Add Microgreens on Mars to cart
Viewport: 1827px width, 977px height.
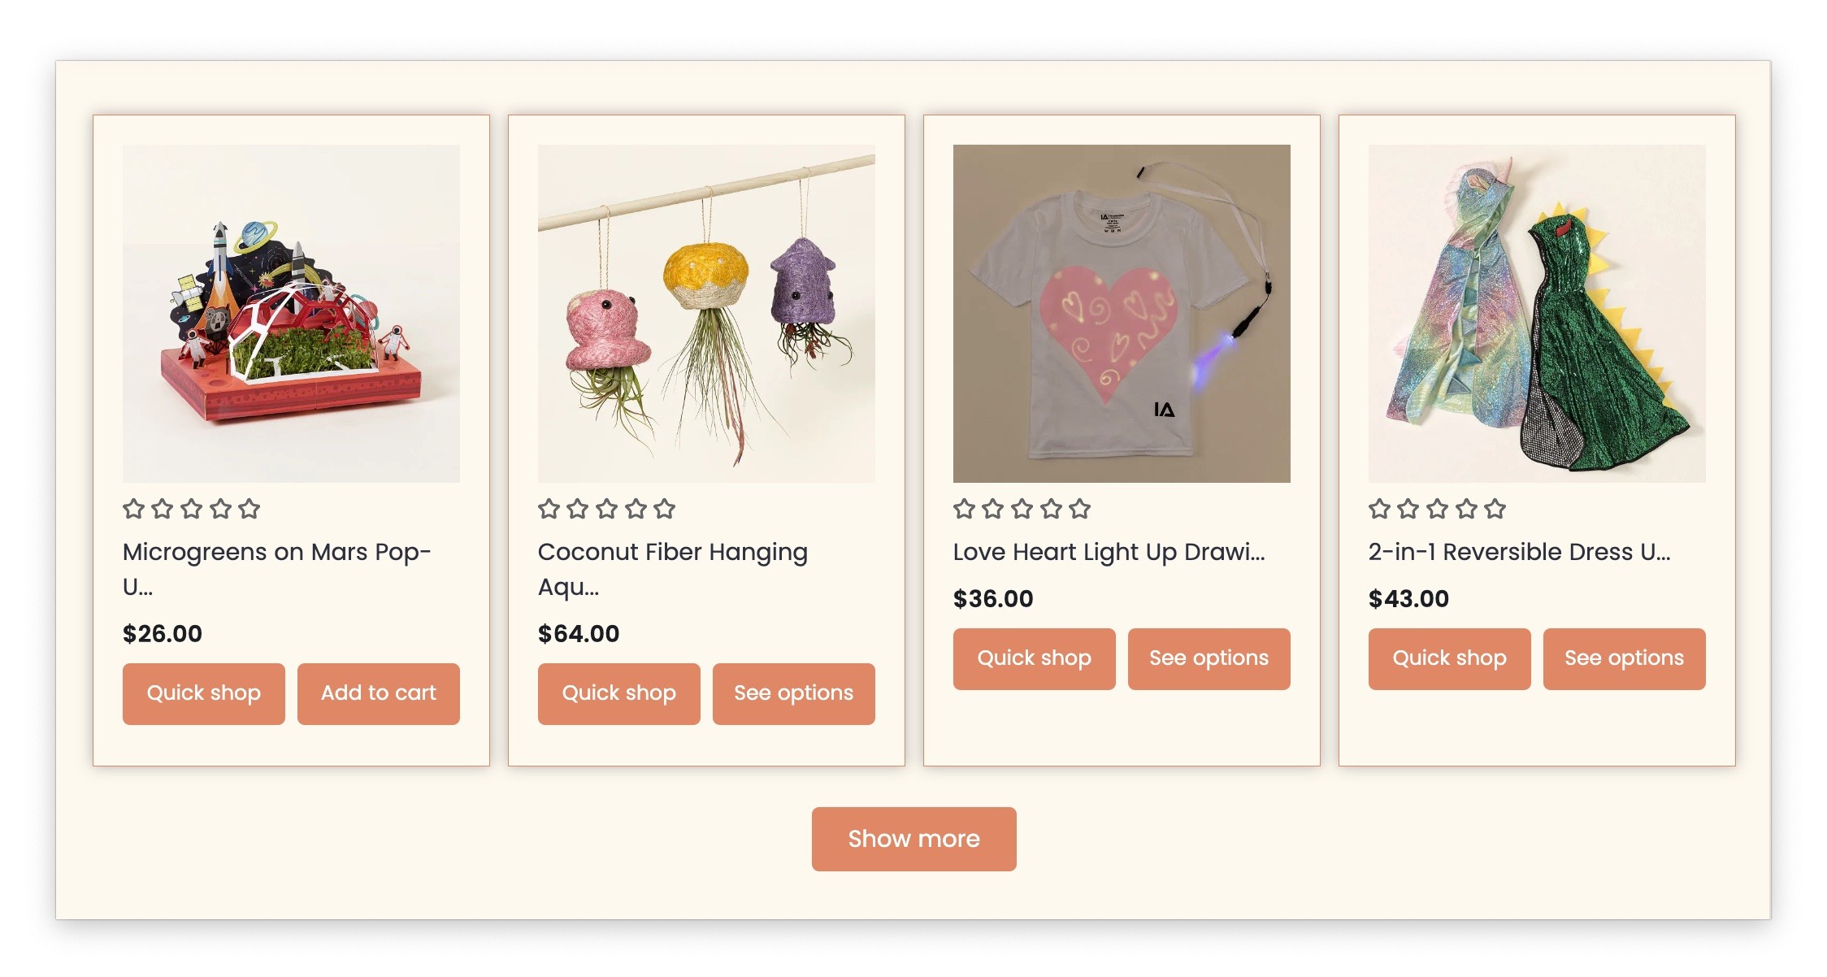point(378,693)
